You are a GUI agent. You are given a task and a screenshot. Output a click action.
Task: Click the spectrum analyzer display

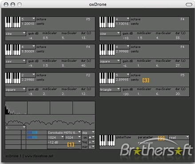[x=50, y=108]
